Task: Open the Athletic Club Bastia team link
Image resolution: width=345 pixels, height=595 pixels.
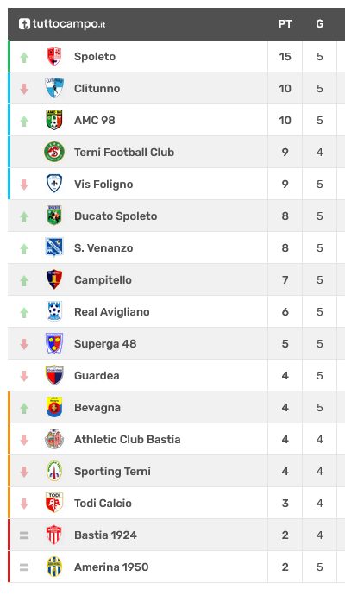Action: (x=127, y=439)
